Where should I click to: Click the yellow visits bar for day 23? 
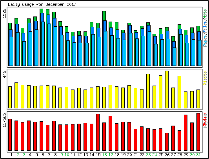[148, 91]
